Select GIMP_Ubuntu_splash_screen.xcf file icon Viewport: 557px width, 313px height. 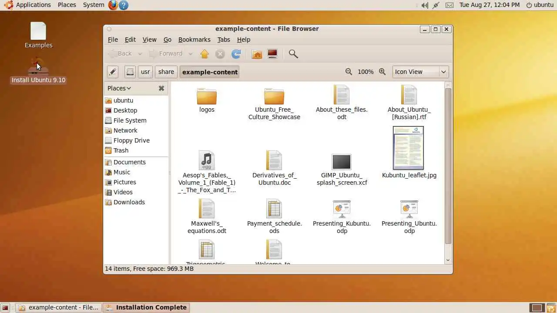point(342,162)
